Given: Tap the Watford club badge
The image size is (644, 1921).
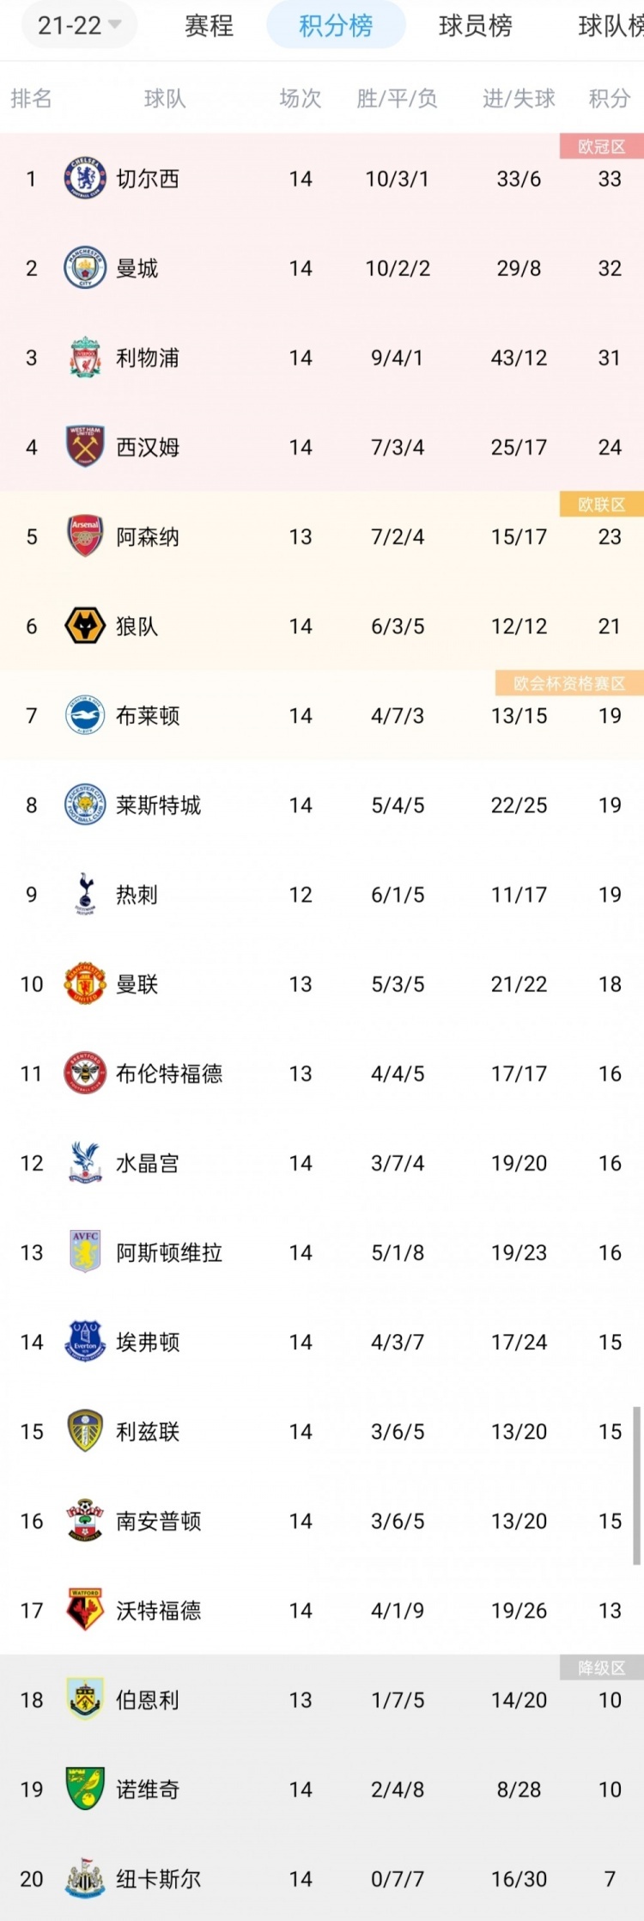Looking at the screenshot, I should 85,1609.
